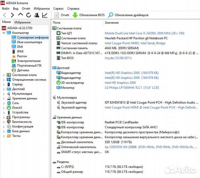Click the Разгон flame icon
This screenshot has width=200, height=178.
(14, 56)
